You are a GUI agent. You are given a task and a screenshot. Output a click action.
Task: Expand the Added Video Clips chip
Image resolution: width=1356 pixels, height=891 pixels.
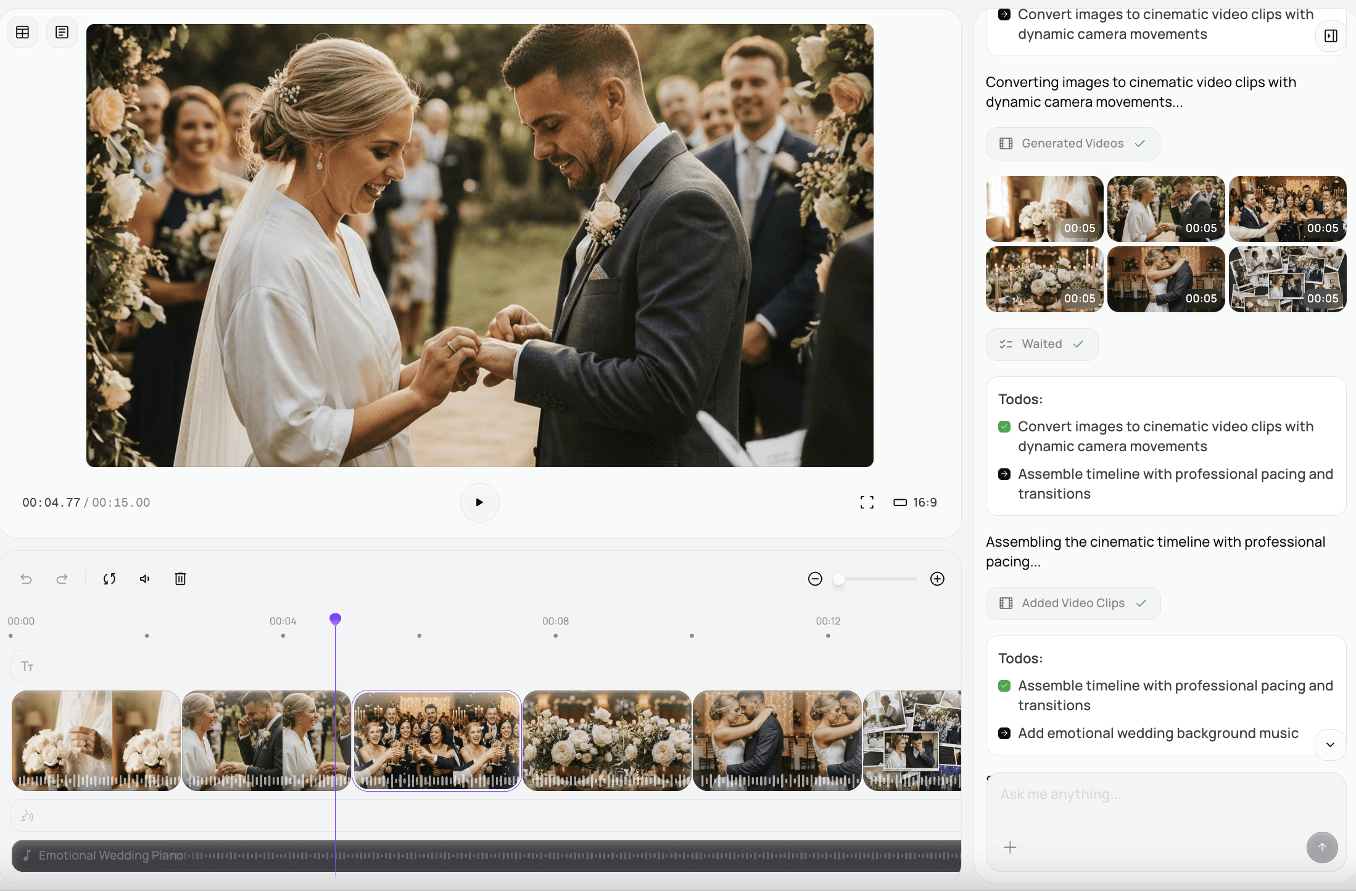pyautogui.click(x=1073, y=603)
